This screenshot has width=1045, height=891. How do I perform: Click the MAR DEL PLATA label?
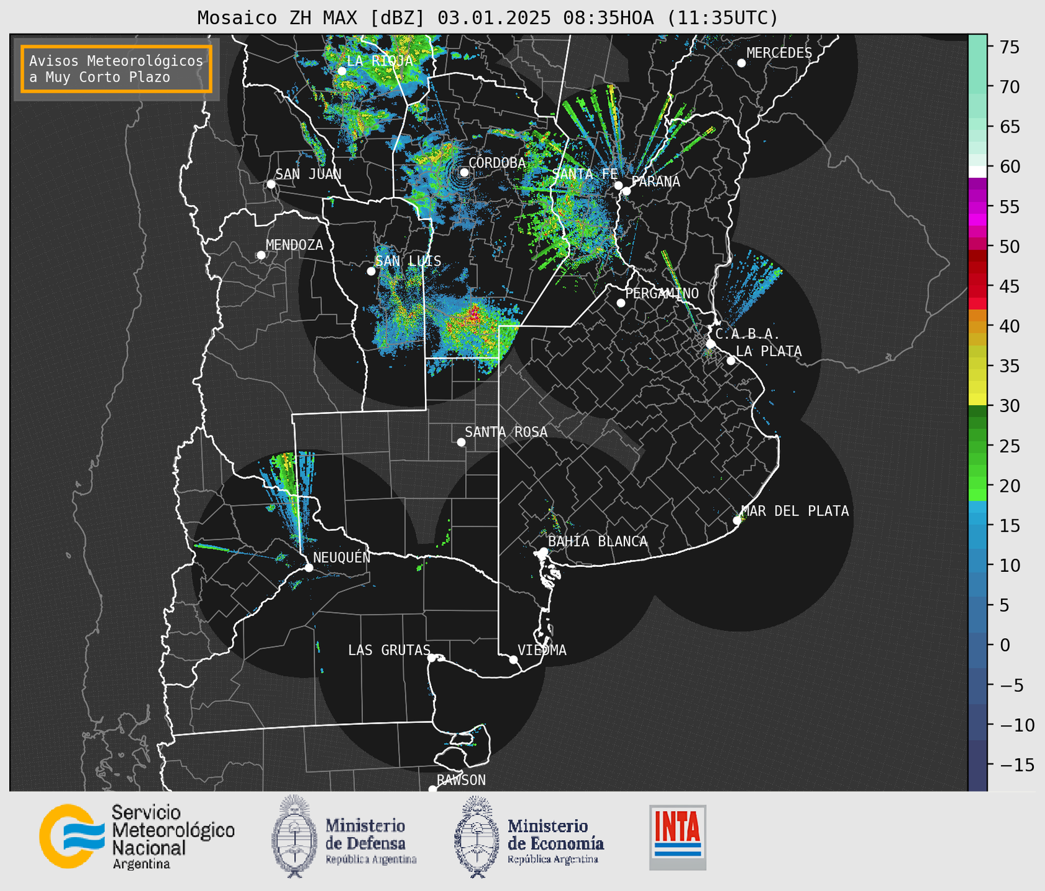click(x=795, y=511)
